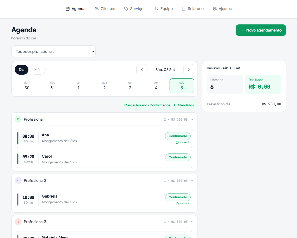This screenshot has width=297, height=238.
Task: Open the Relatório tab
Action: tap(193, 9)
